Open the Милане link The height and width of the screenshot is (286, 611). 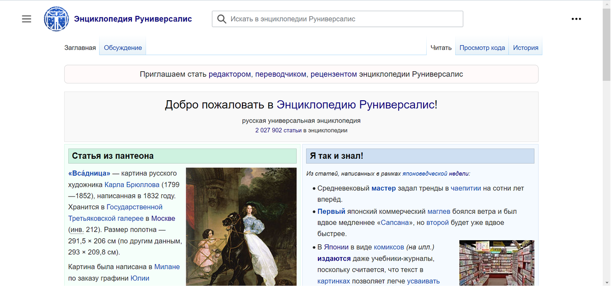(x=167, y=267)
